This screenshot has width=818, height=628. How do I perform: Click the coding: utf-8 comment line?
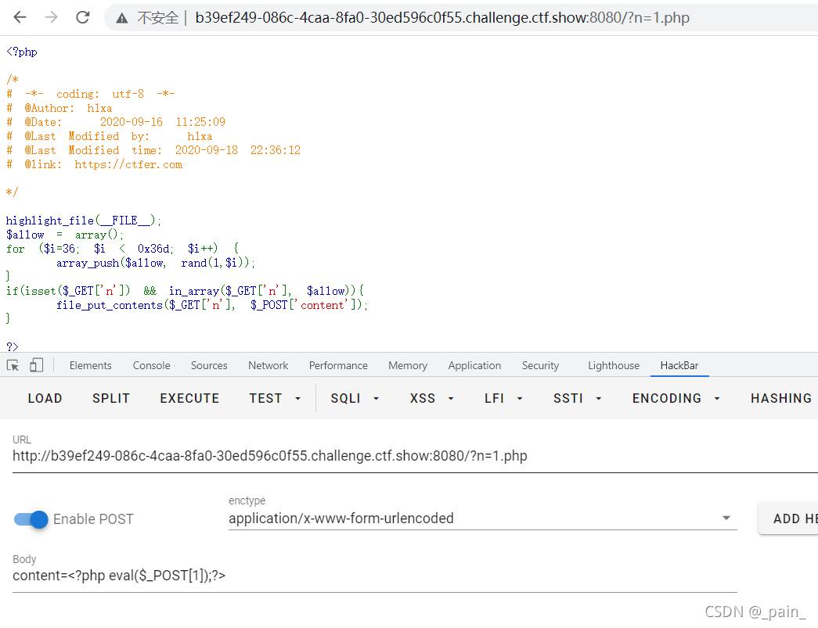point(90,94)
